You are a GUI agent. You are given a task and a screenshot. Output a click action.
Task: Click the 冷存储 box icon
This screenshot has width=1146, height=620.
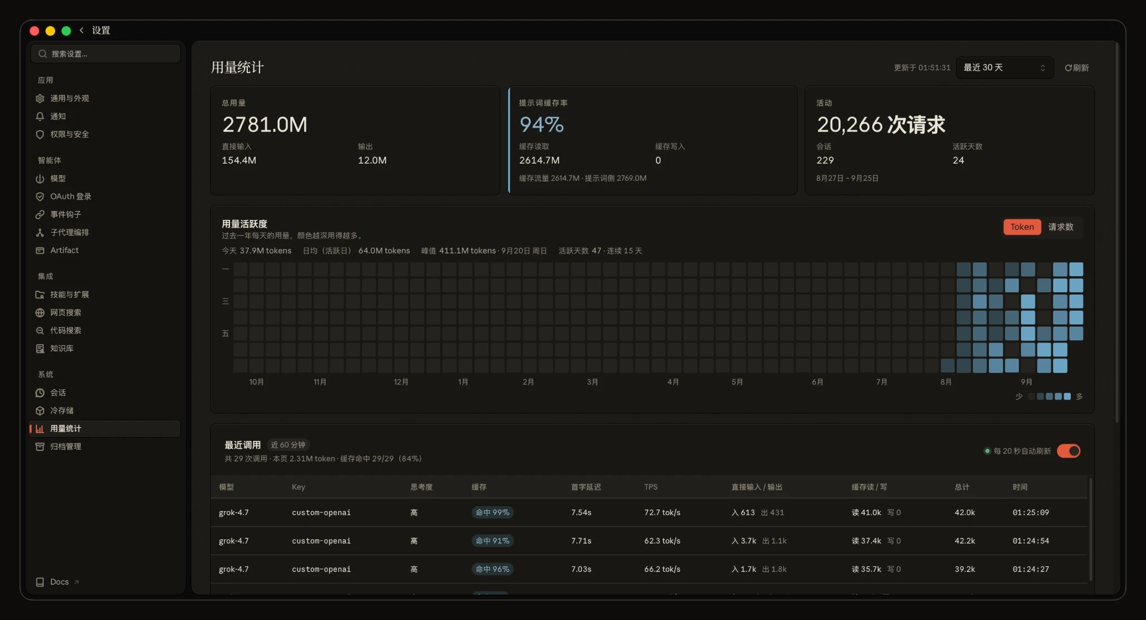[40, 411]
